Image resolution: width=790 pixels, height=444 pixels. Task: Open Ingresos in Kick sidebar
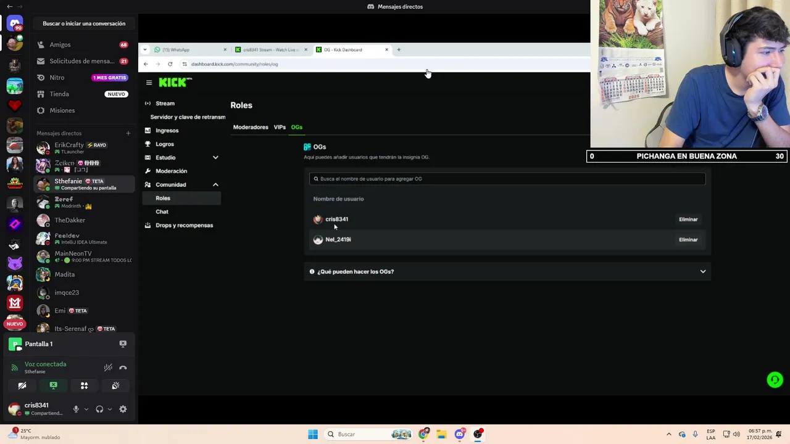pos(167,131)
